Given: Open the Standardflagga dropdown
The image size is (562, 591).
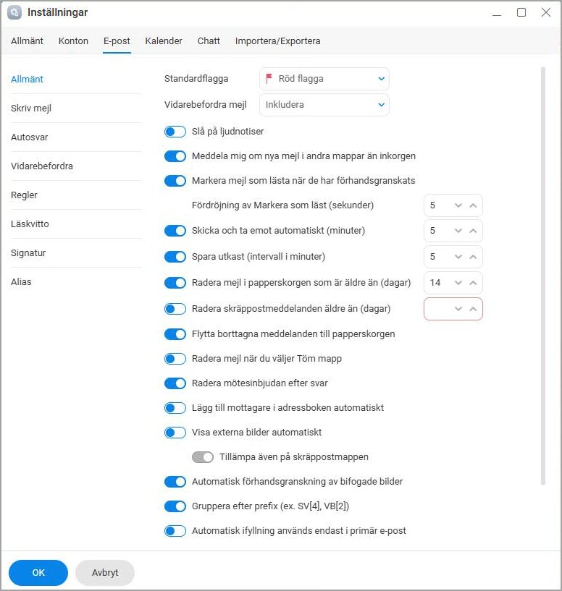Looking at the screenshot, I should click(x=324, y=79).
